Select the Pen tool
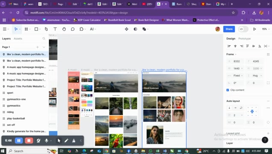The height and width of the screenshot is (154, 272). click(x=46, y=29)
